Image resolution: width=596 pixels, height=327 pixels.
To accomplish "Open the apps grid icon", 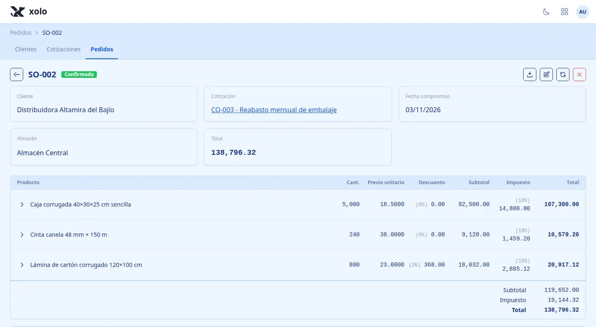I will 565,12.
